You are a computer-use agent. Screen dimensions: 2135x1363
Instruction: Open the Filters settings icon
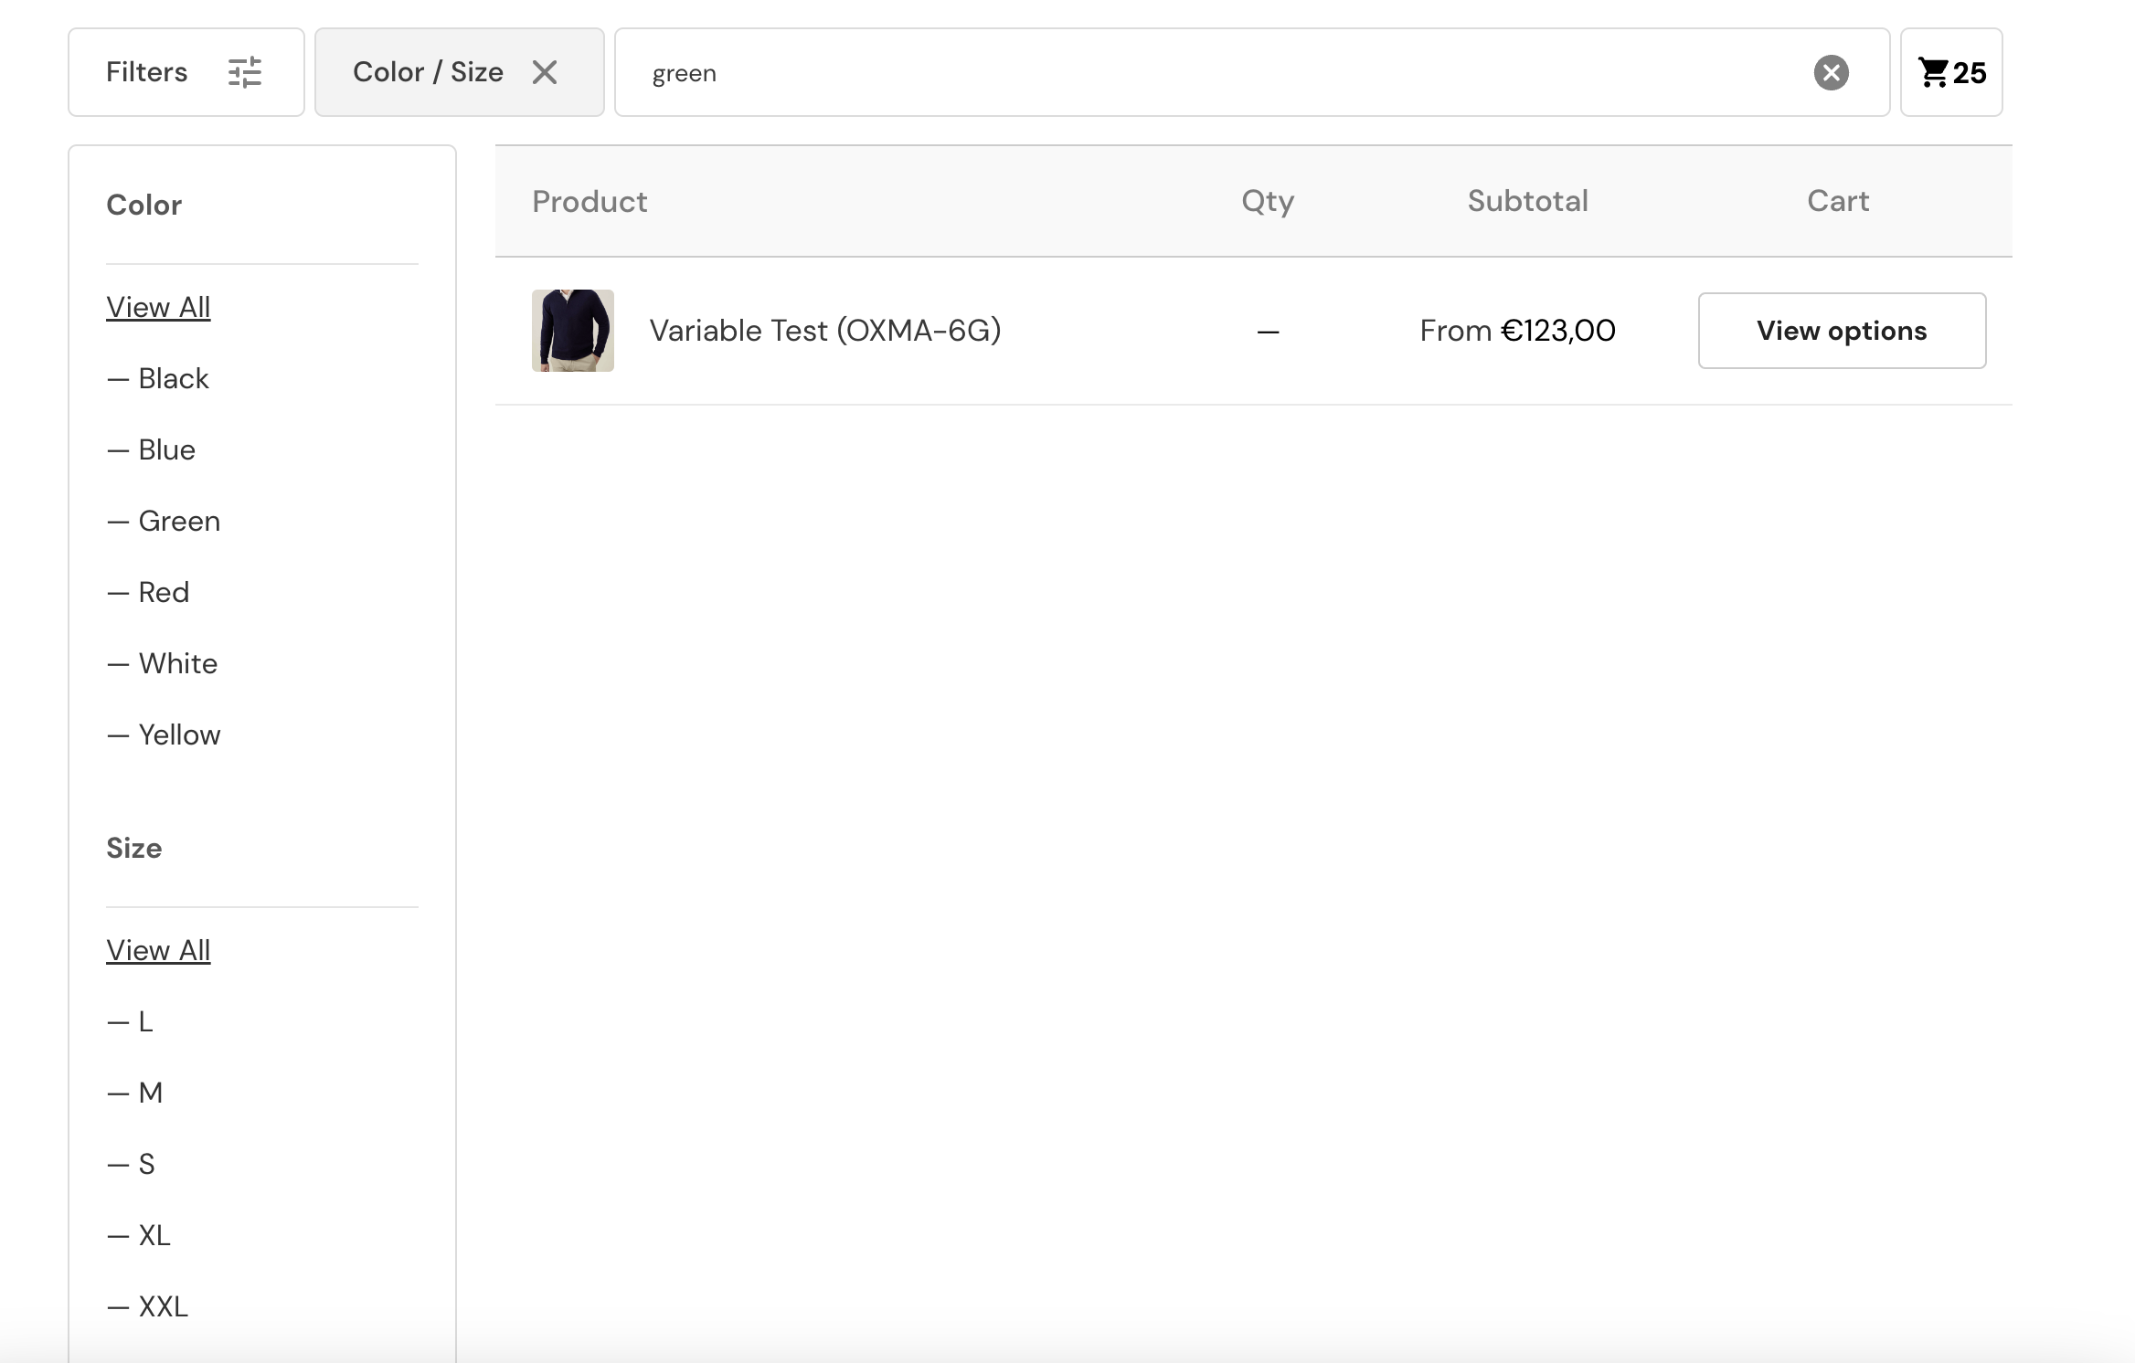click(x=245, y=71)
